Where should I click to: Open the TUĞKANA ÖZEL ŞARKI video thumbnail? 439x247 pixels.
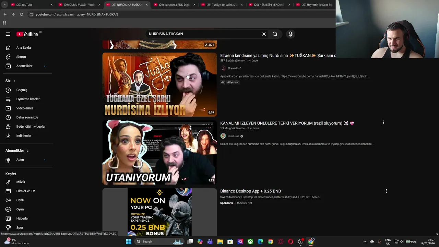159,84
